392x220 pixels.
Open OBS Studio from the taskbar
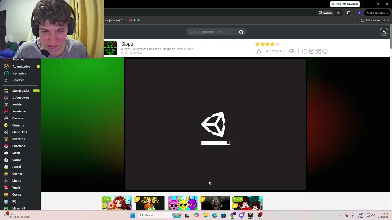[259, 215]
